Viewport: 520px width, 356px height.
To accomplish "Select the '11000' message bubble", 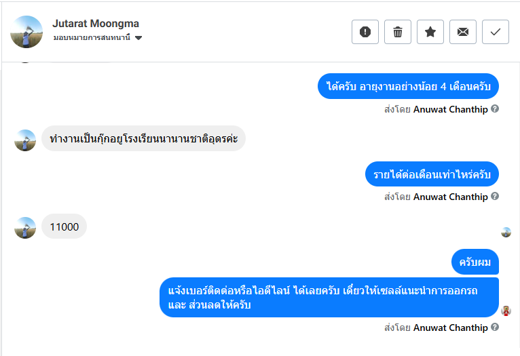I will coord(64,227).
